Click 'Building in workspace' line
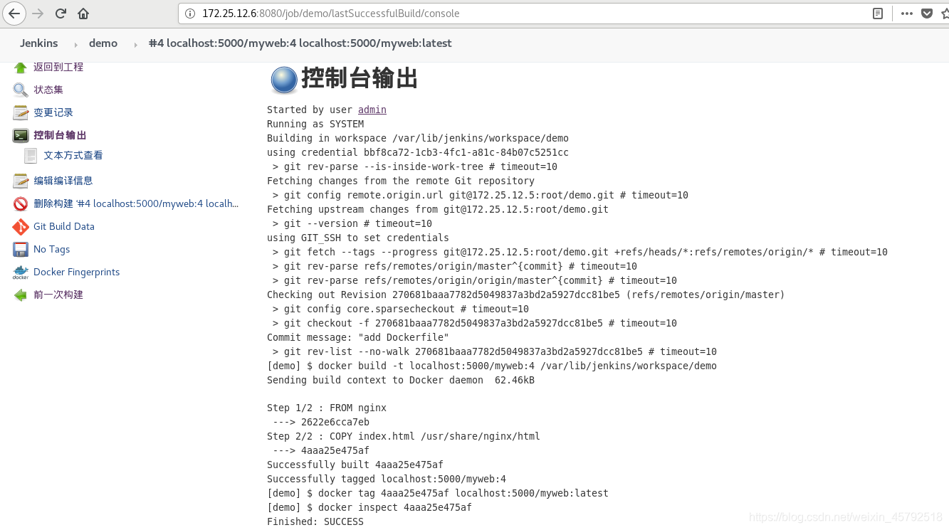 (418, 138)
